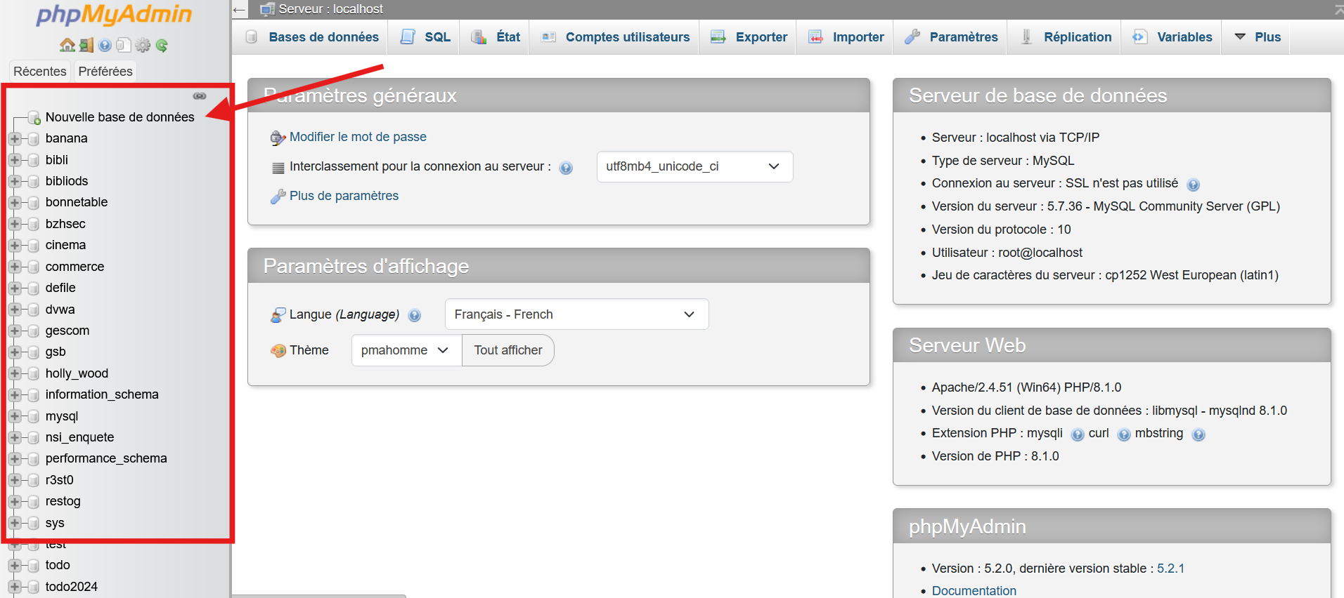Show the Préférées tables list
Image resolution: width=1344 pixels, height=598 pixels.
coord(105,72)
